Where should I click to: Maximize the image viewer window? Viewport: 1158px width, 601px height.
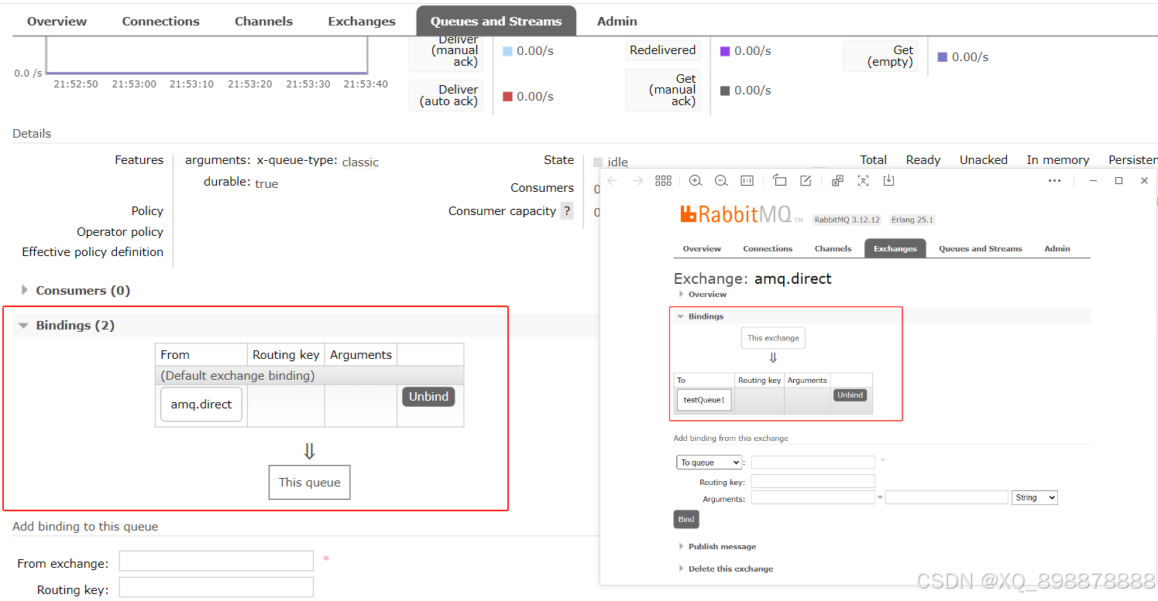(x=1118, y=180)
